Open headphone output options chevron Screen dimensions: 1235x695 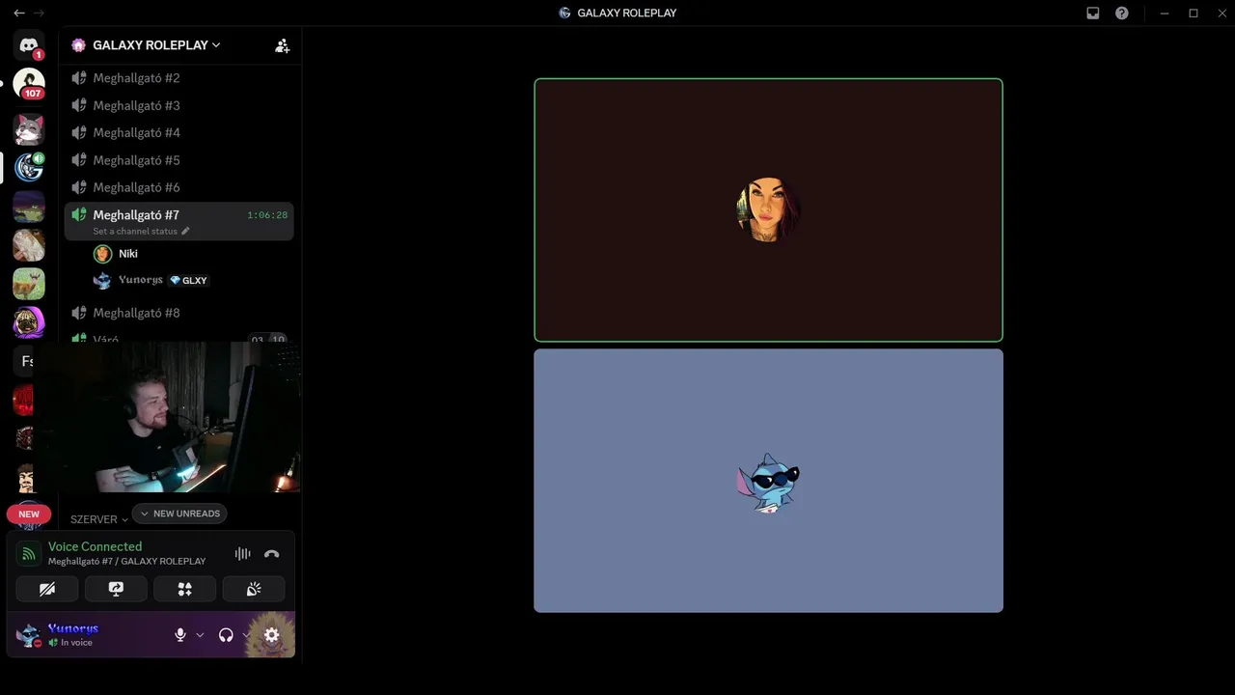click(x=246, y=635)
